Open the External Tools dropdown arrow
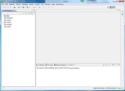 pyautogui.click(x=36, y=7)
